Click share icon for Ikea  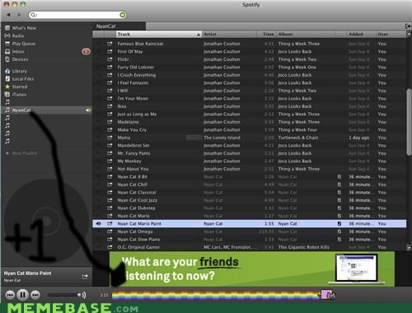[110, 106]
